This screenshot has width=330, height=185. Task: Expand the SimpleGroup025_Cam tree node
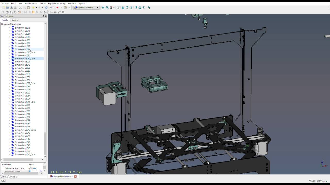(9, 52)
